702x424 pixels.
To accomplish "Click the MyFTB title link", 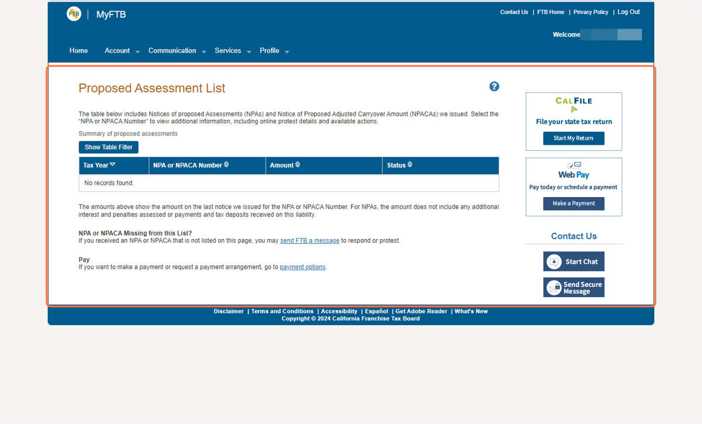I will pos(111,15).
